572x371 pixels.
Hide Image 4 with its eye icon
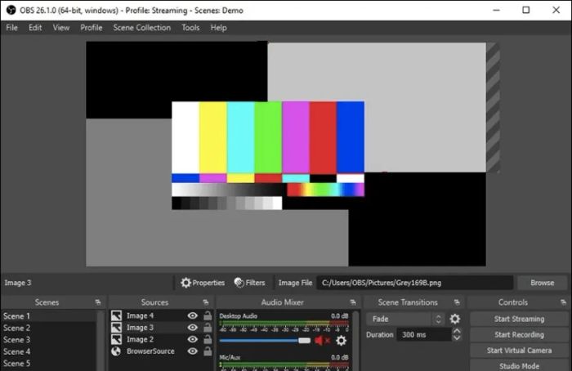[192, 315]
